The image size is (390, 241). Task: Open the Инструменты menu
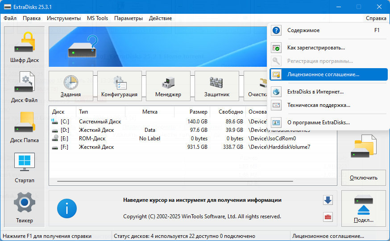pos(64,18)
